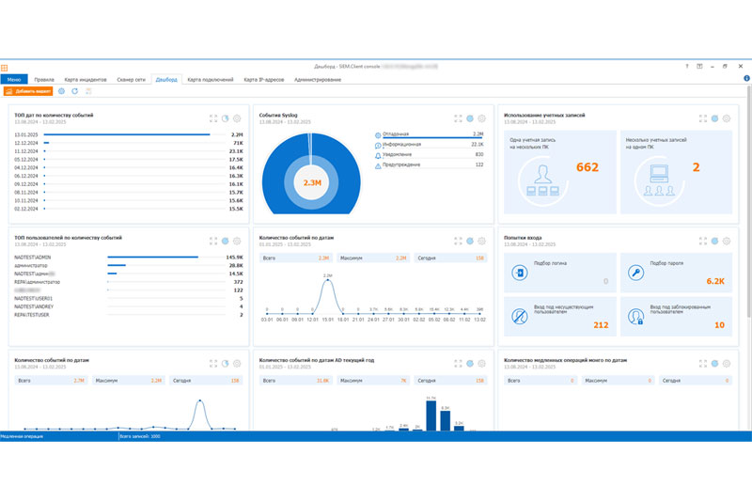Viewport: 752px width, 501px height.
Task: Click the faded layout icon after refresh
Action: coord(88,91)
